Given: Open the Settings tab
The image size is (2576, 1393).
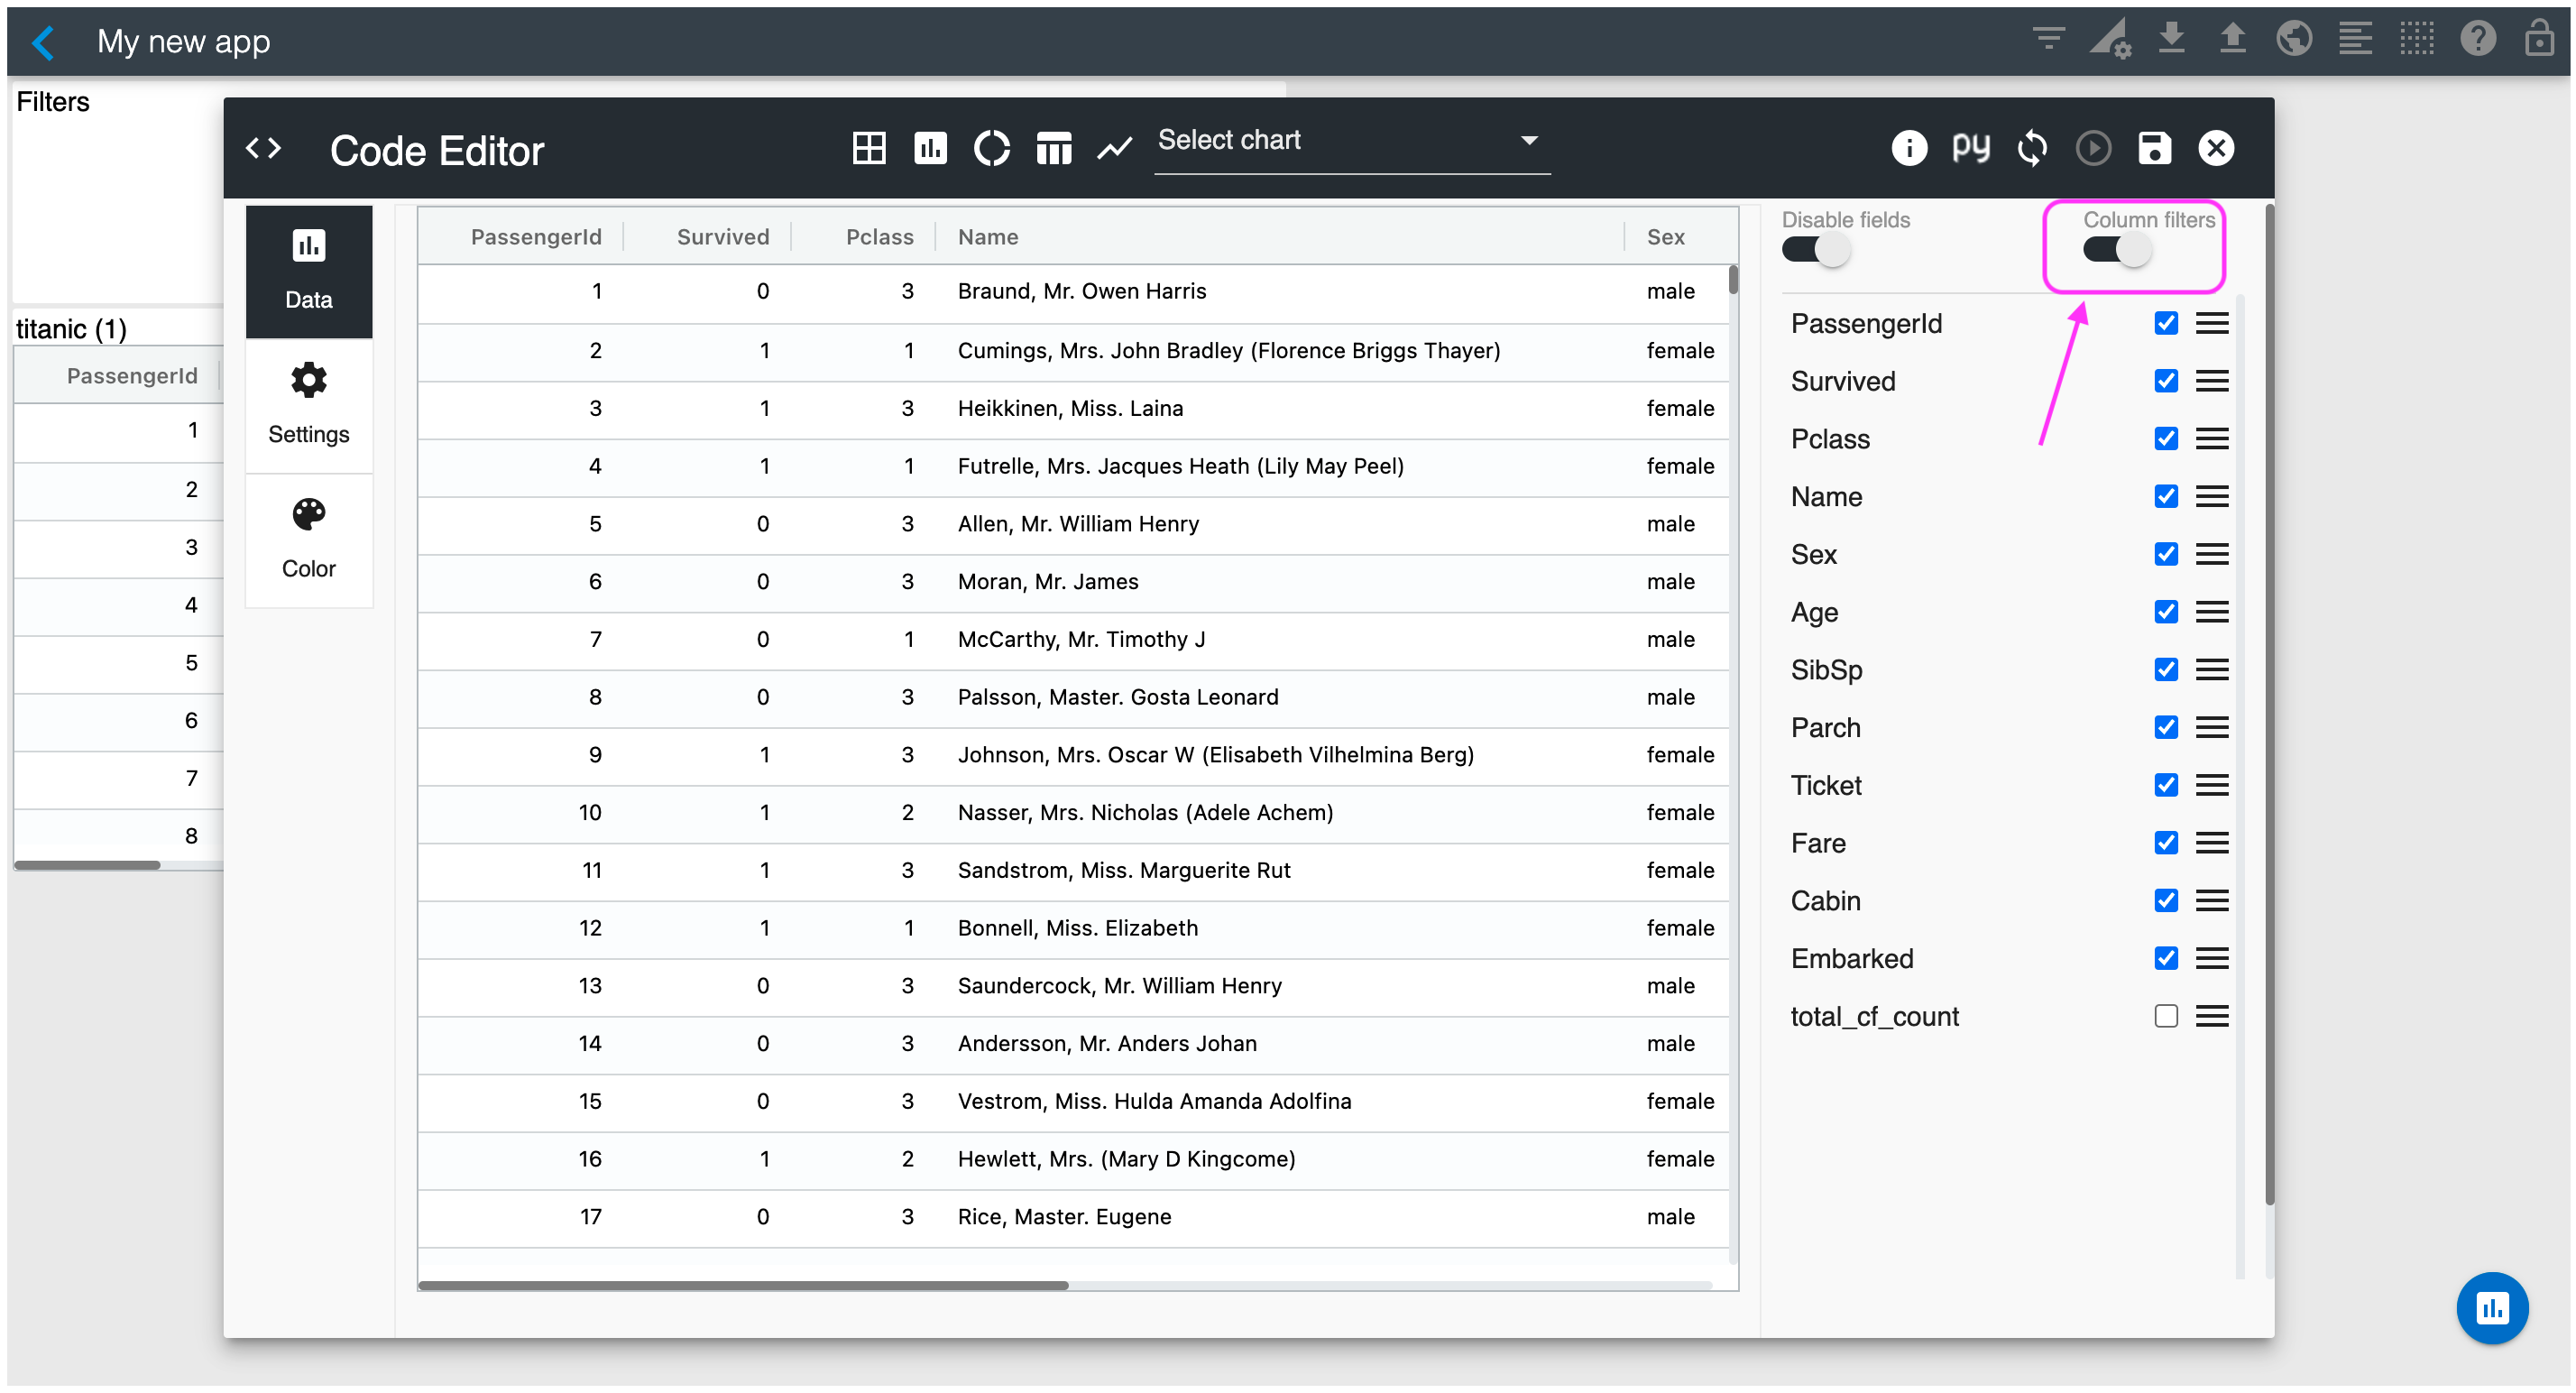Looking at the screenshot, I should pos(308,404).
